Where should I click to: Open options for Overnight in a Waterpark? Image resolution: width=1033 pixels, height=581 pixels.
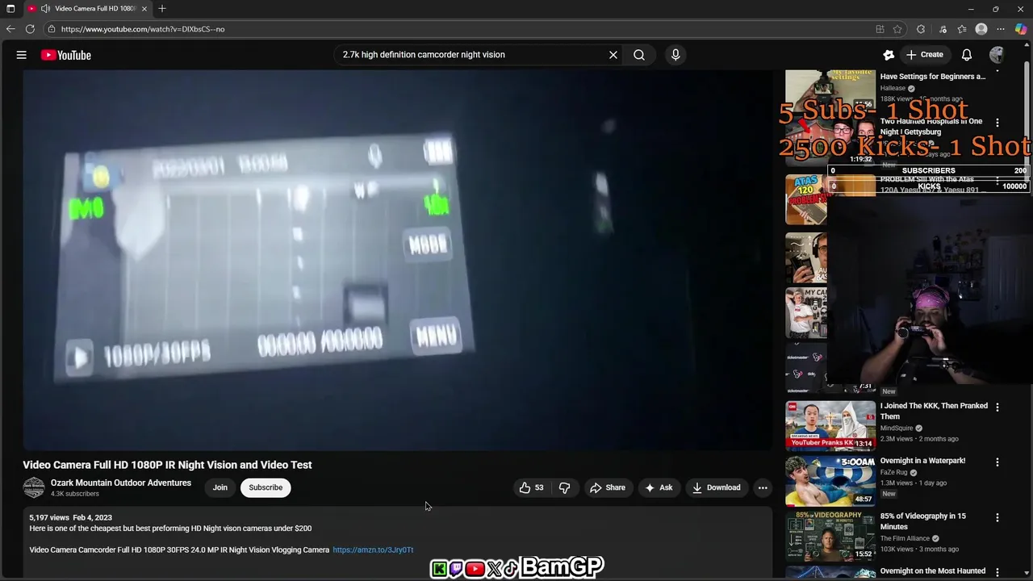997,462
